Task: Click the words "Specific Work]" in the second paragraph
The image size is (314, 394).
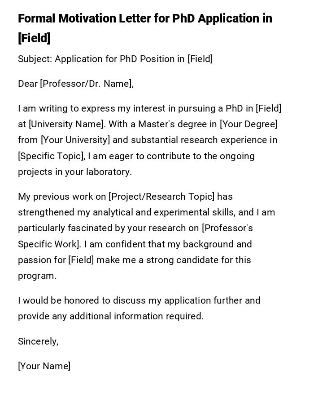Action: (x=49, y=244)
